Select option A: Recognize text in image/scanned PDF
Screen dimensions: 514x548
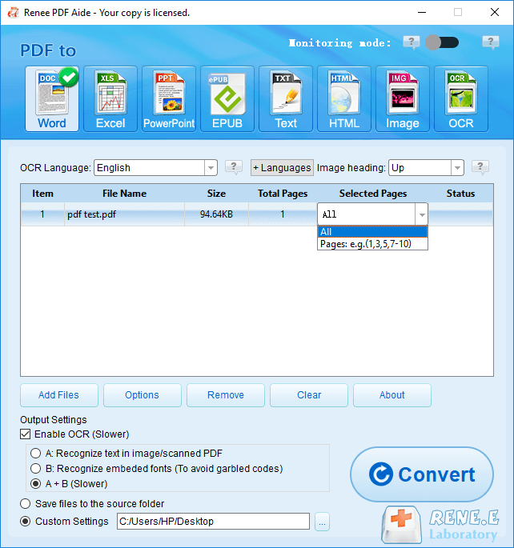[x=36, y=454]
